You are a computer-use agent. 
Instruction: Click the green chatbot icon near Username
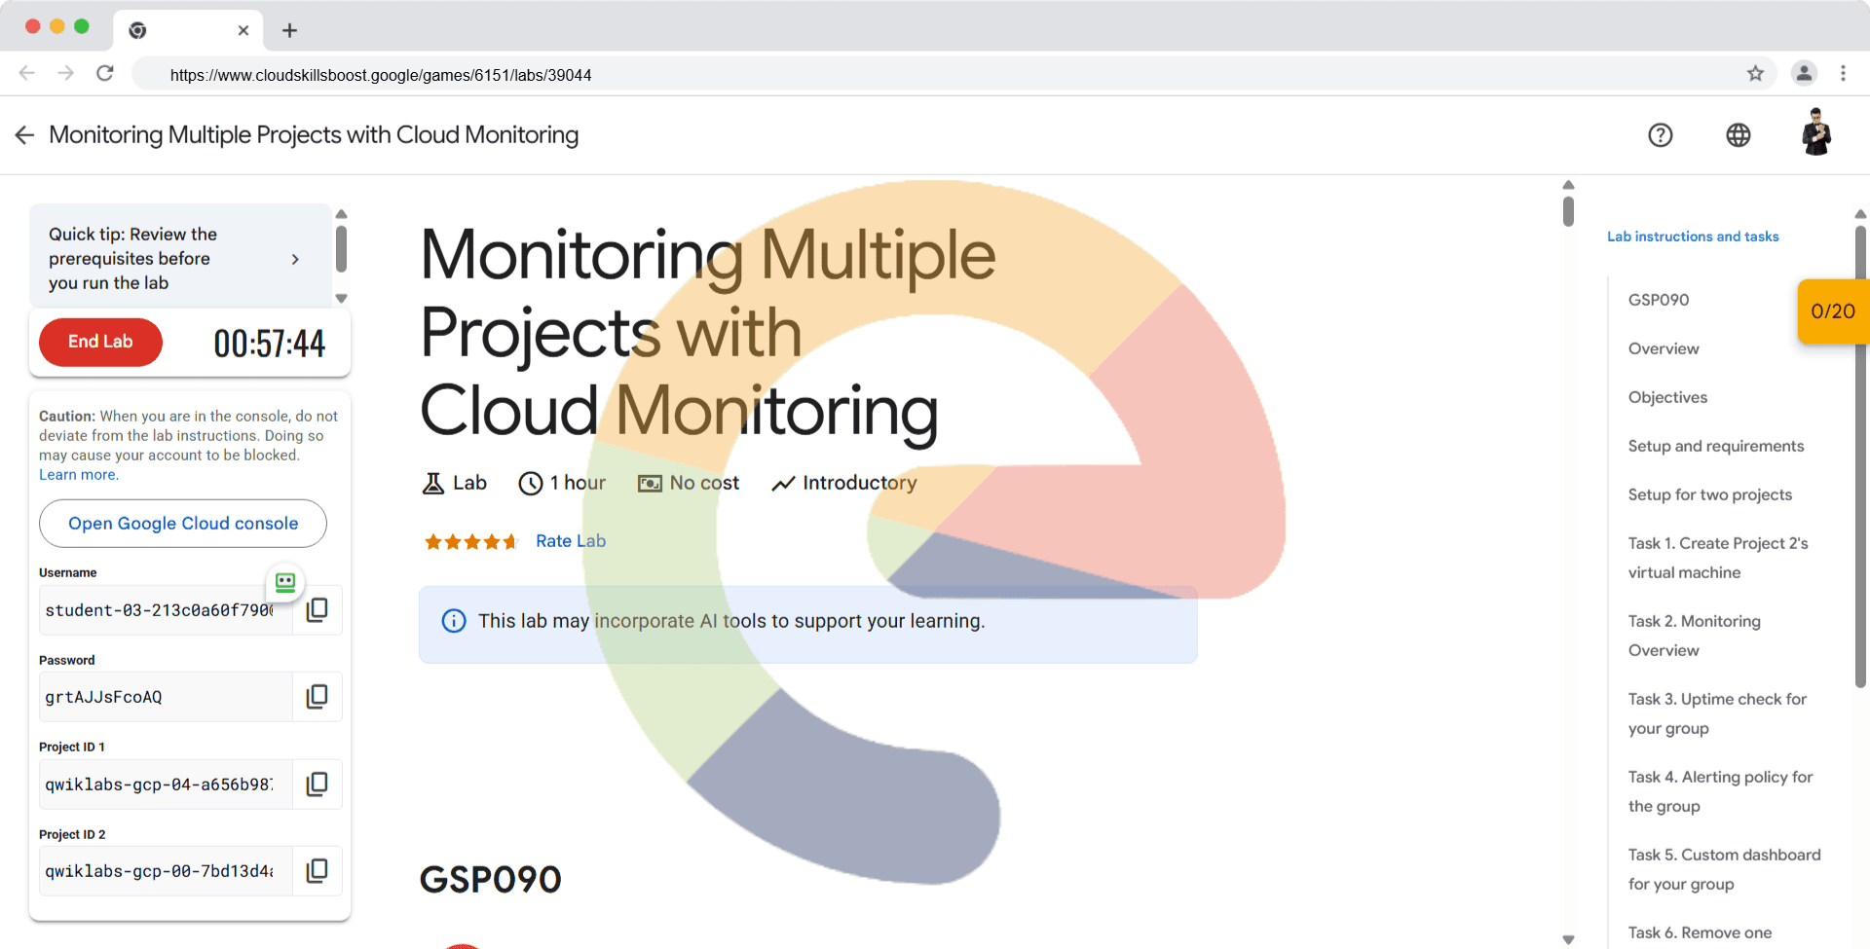coord(285,582)
